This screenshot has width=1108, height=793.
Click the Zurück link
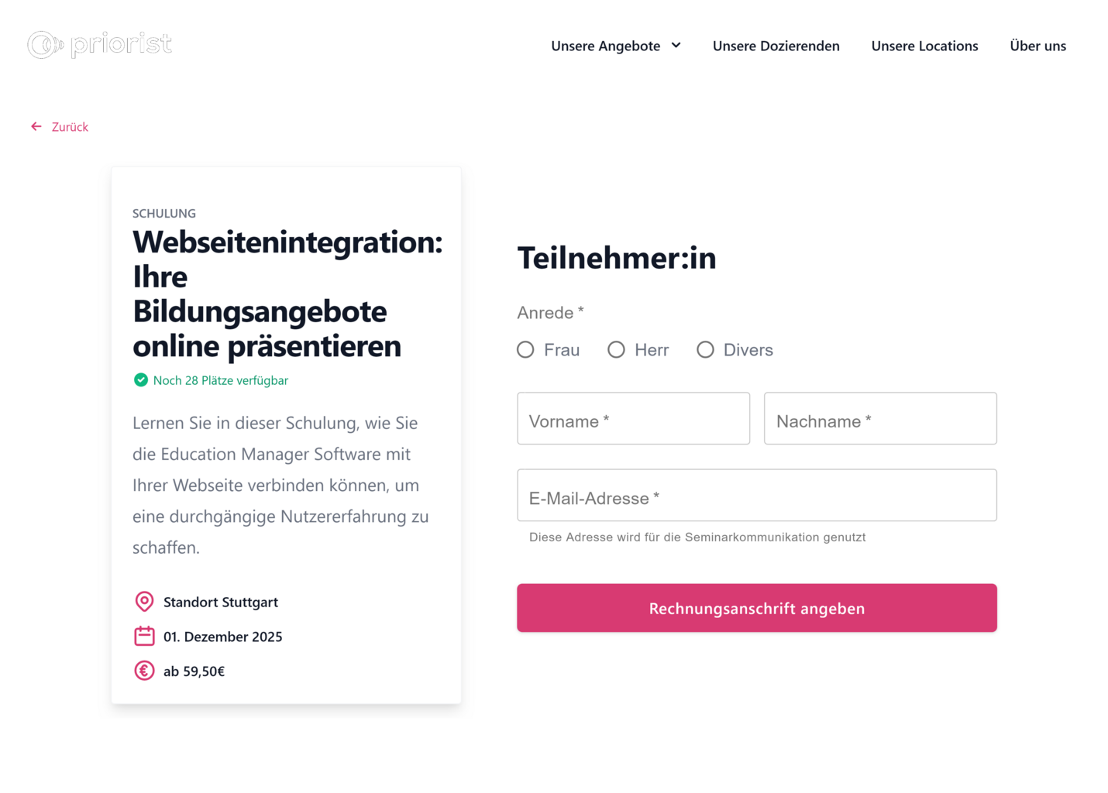(70, 127)
